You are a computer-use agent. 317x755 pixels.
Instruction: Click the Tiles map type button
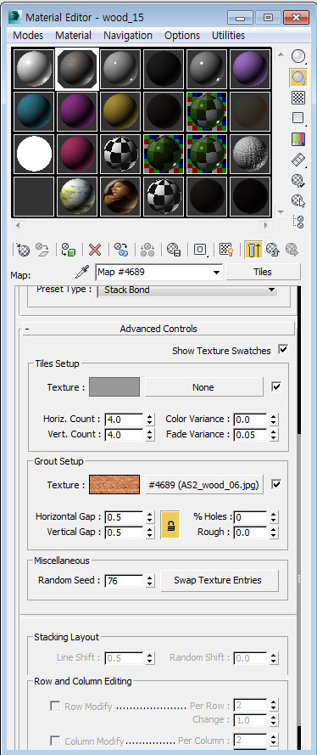263,272
